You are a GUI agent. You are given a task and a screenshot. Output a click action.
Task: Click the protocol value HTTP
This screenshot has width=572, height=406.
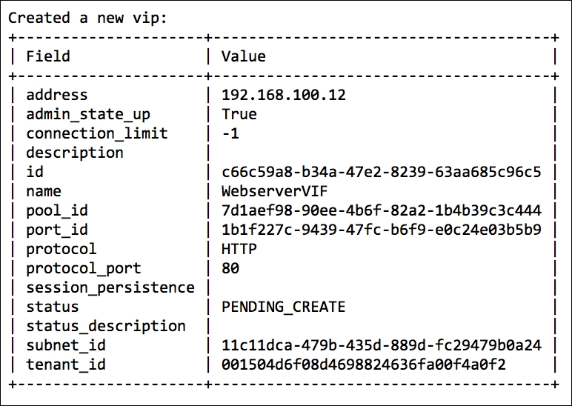pos(239,249)
